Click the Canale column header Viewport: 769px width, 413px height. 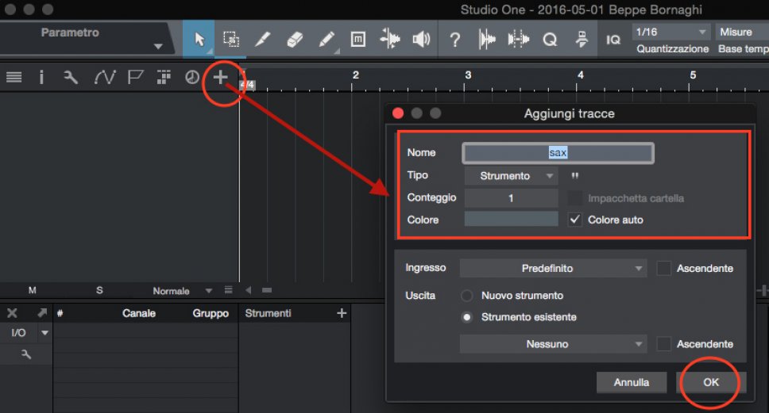[x=139, y=313]
